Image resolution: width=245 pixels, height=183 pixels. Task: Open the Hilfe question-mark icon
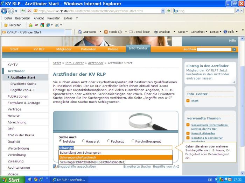(225, 32)
